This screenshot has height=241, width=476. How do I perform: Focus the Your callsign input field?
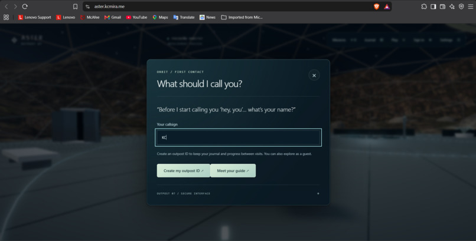239,137
